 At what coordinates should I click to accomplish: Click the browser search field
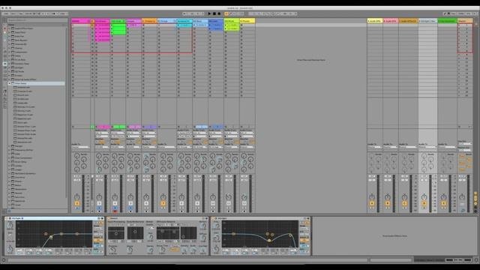coord(37,20)
